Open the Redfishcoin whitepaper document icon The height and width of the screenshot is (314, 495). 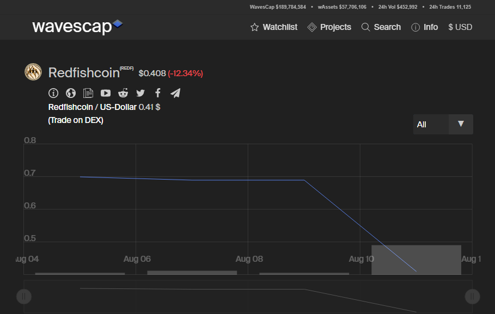pos(88,93)
